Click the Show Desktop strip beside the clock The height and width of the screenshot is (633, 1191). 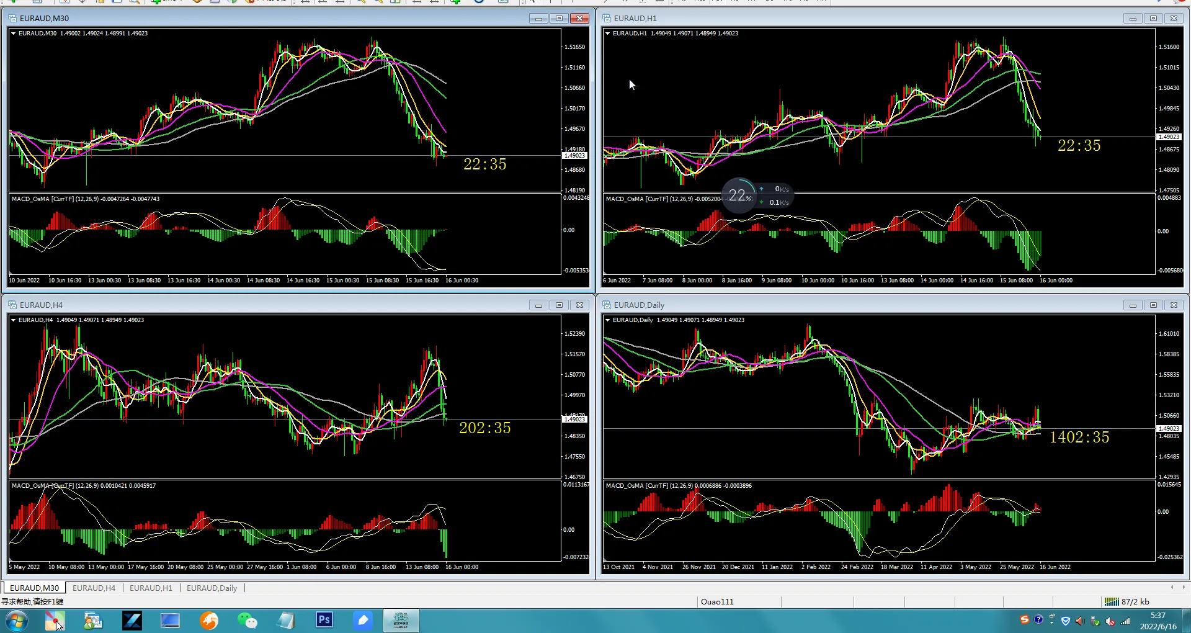1187,621
